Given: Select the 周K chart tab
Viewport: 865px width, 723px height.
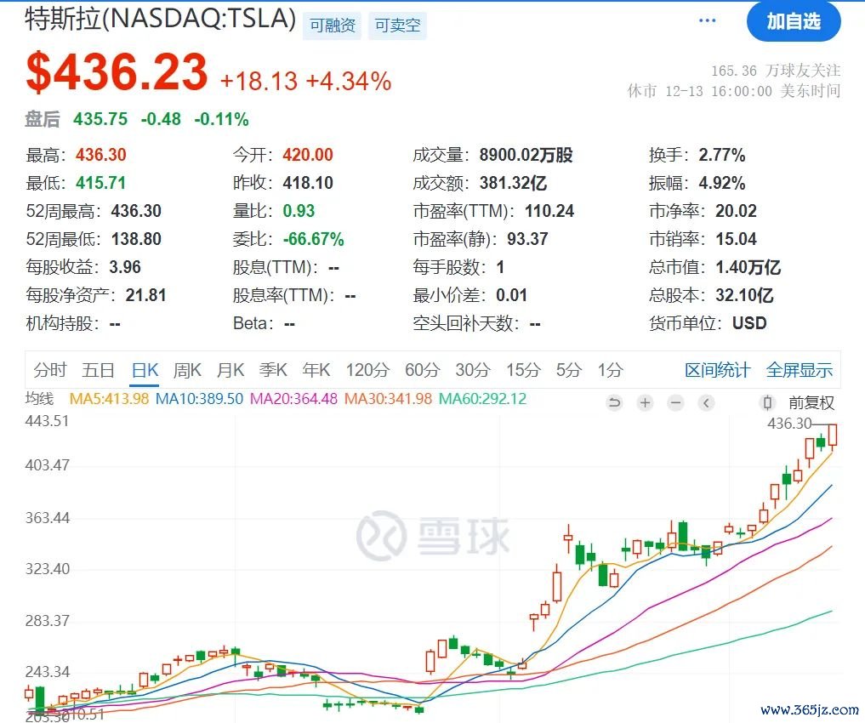Looking at the screenshot, I should pos(187,370).
